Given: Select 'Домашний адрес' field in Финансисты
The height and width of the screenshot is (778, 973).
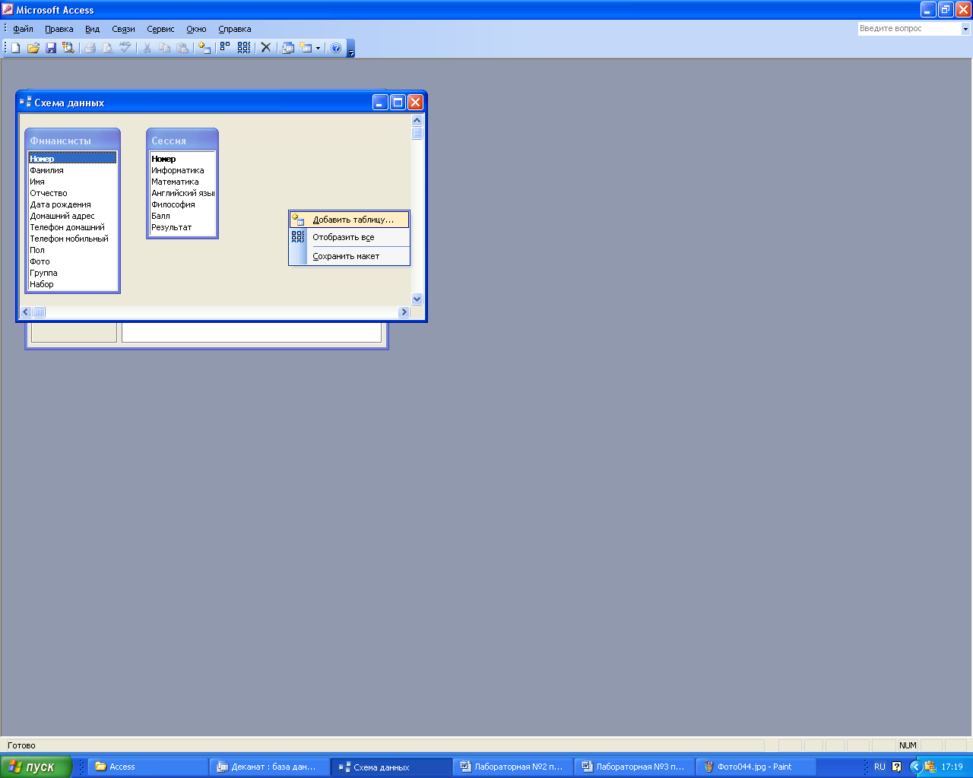Looking at the screenshot, I should tap(72, 216).
